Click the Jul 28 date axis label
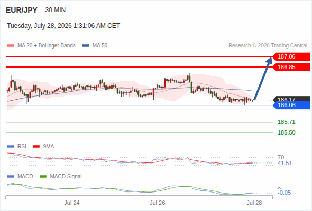Screen dimensions: 312x211 pos(254,203)
